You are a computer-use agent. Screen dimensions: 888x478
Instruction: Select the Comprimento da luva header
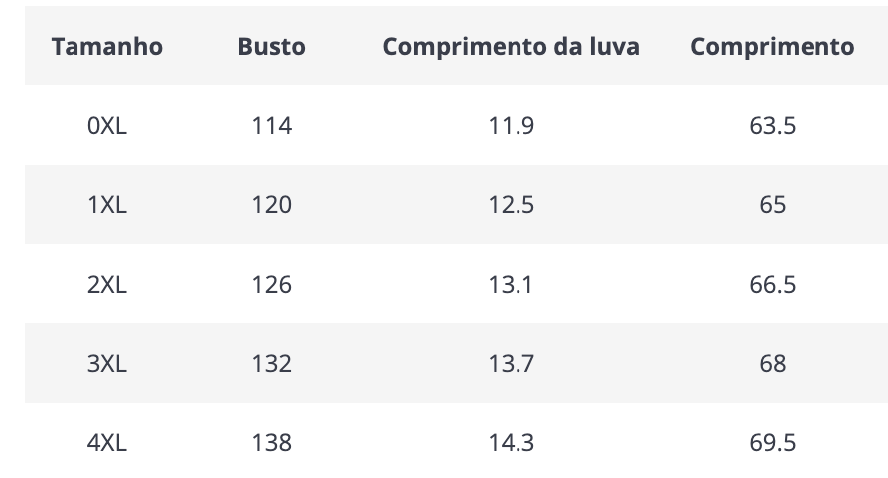pos(512,47)
